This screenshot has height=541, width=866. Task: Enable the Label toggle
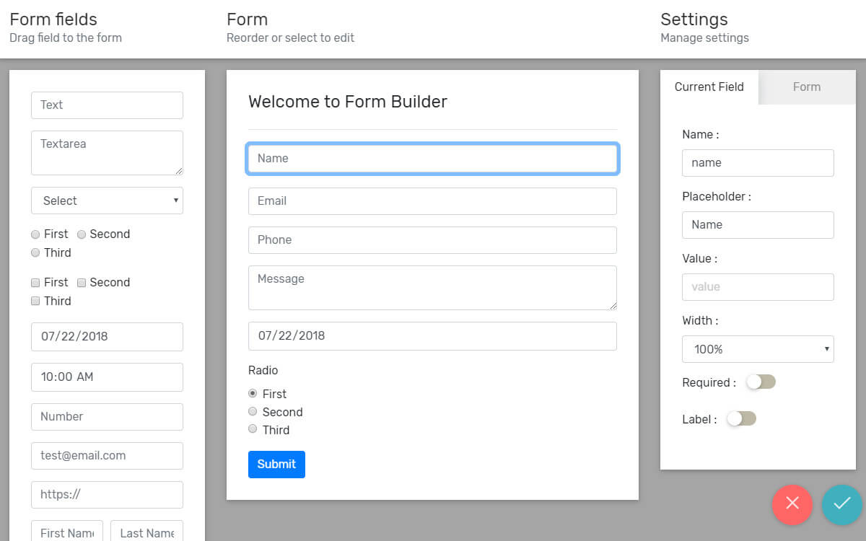point(741,418)
